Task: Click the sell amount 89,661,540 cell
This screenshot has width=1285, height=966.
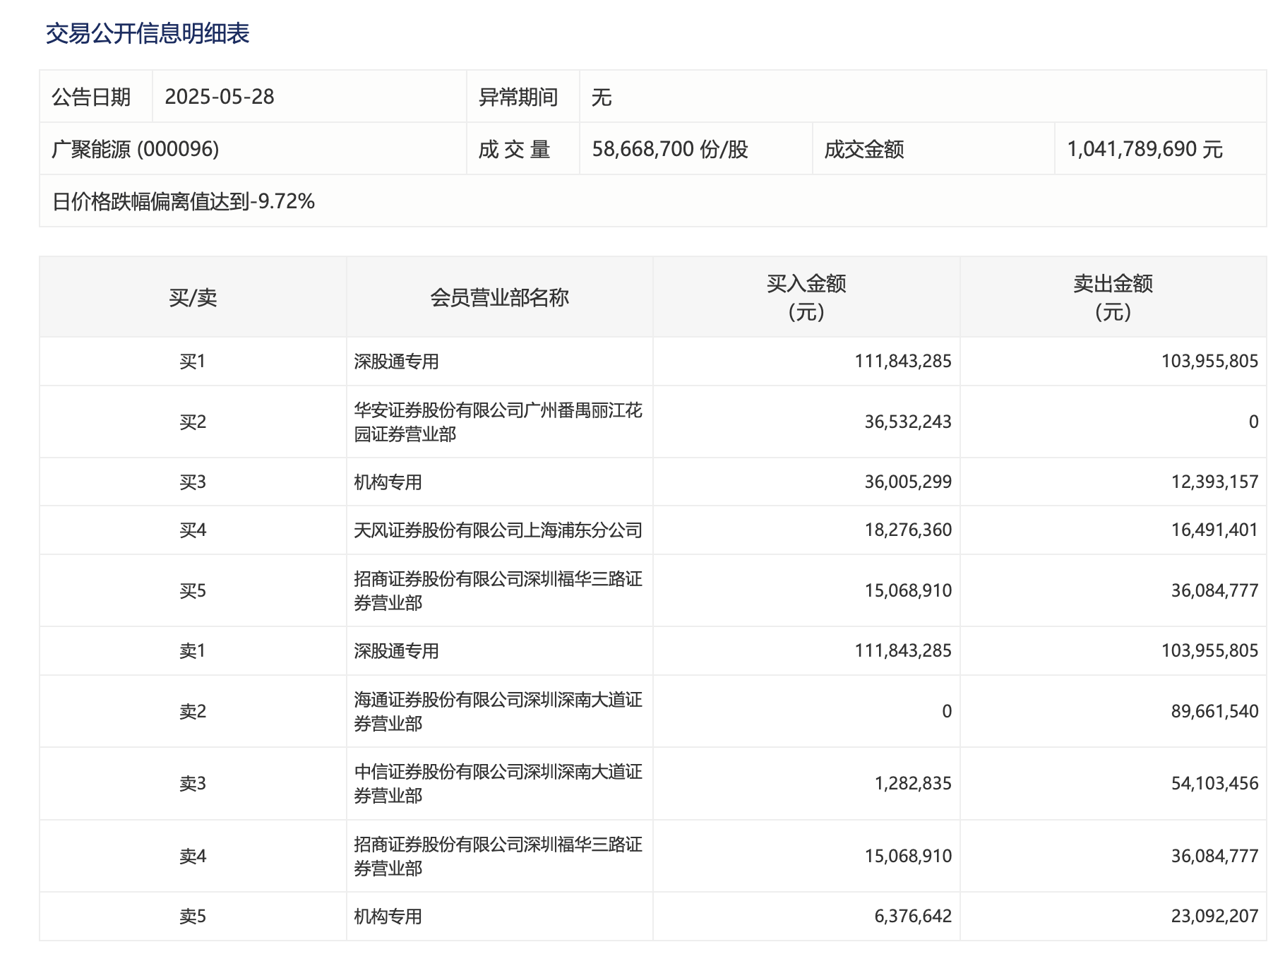Action: [1214, 711]
